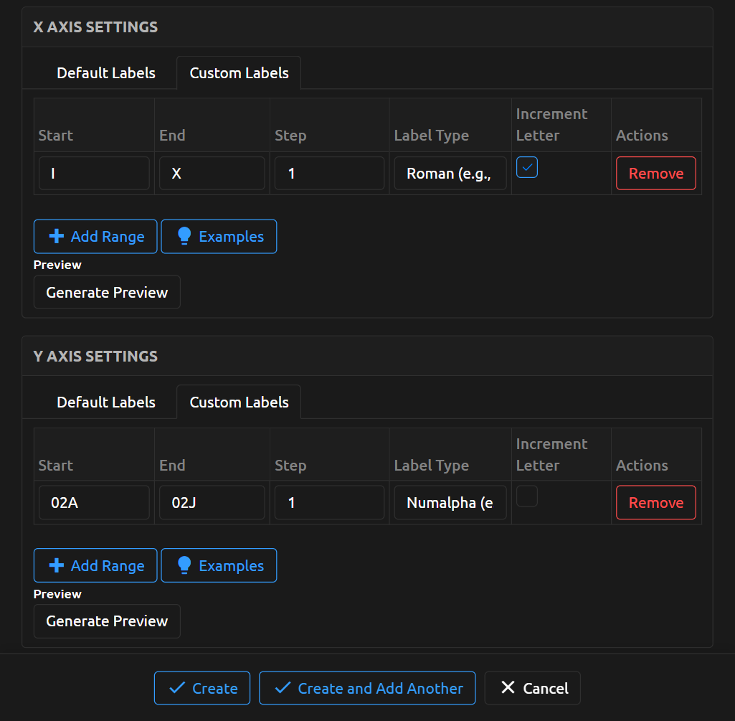Open Y axis Label Type Numalpha dropdown

coord(450,503)
